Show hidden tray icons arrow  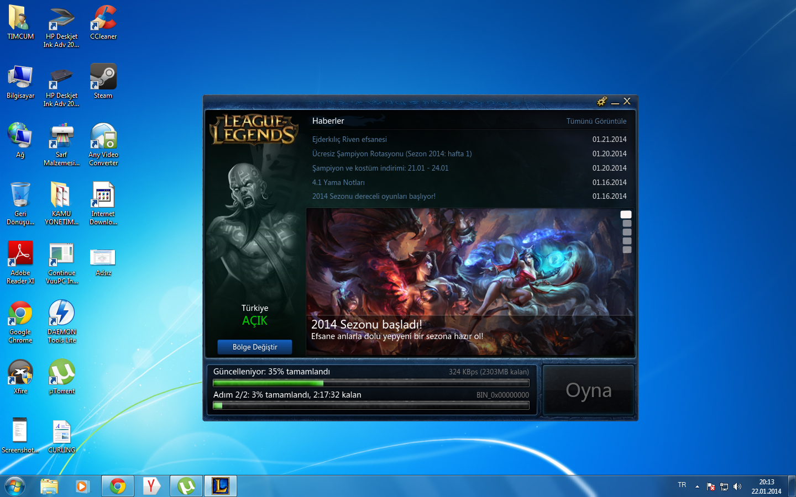[697, 487]
